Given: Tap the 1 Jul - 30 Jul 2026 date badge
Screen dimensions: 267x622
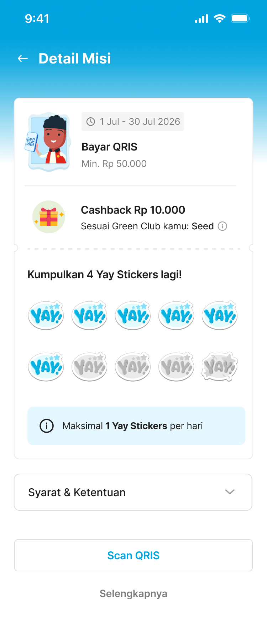Looking at the screenshot, I should pyautogui.click(x=133, y=122).
